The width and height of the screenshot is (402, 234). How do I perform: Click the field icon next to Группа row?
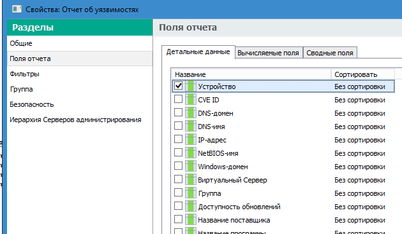pyautogui.click(x=191, y=193)
